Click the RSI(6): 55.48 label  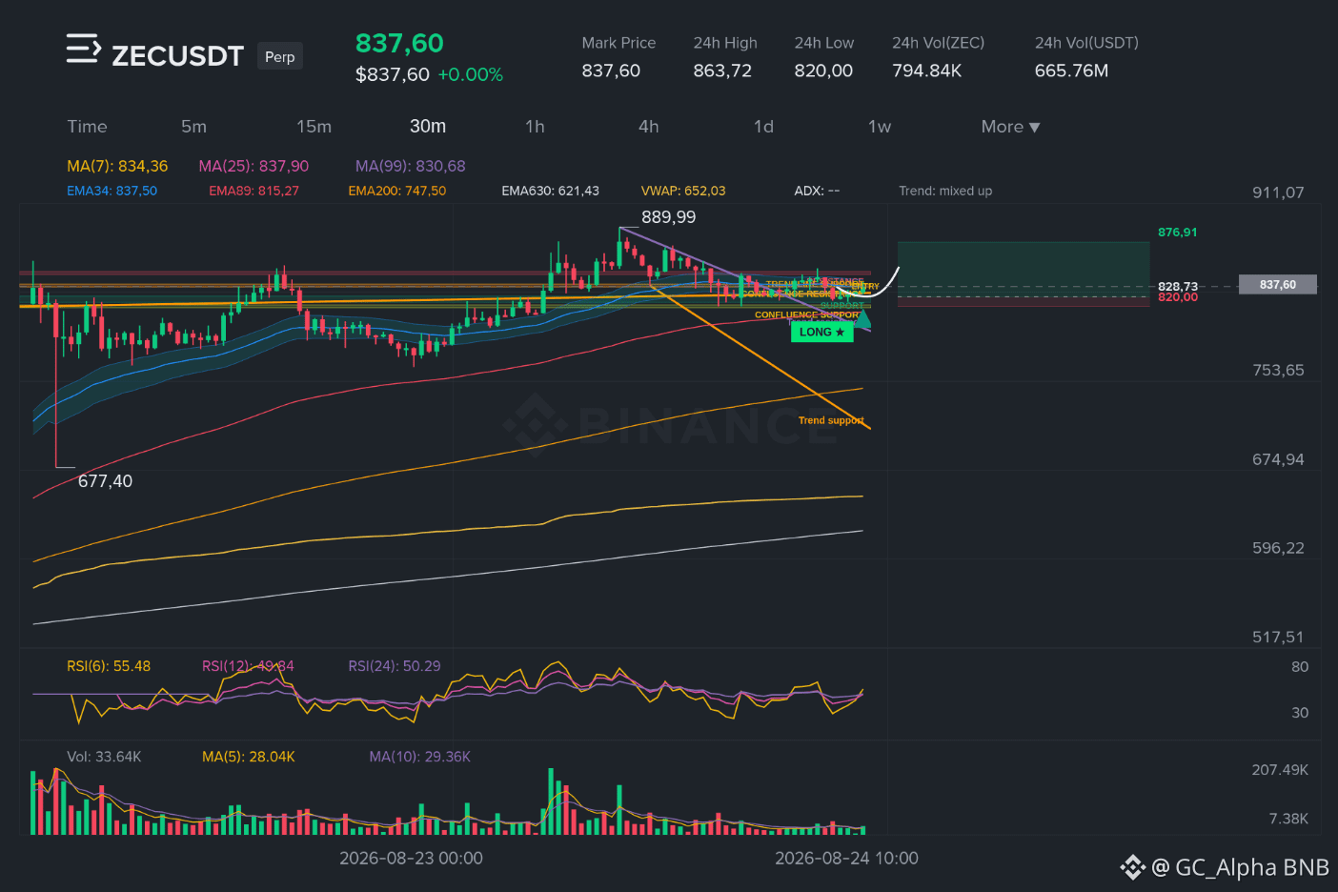click(109, 666)
